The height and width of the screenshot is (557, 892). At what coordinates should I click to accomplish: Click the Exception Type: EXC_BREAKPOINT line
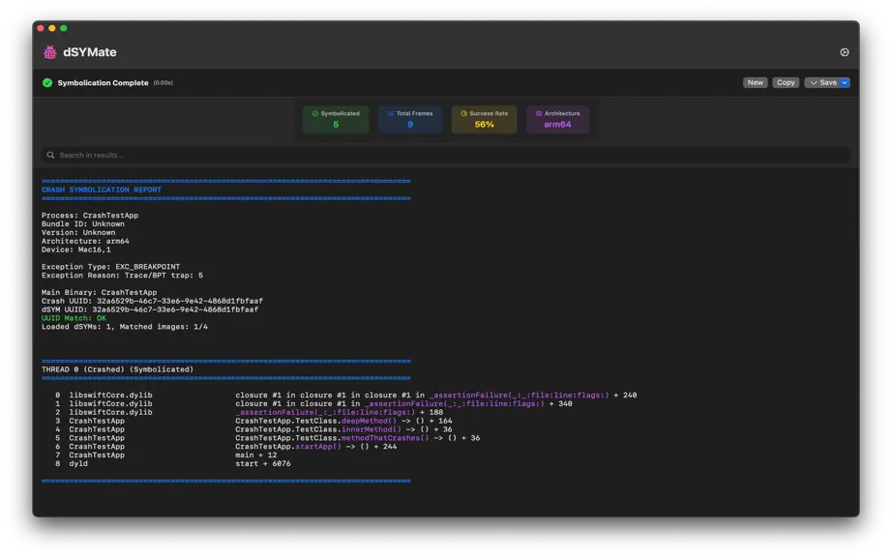click(x=110, y=267)
